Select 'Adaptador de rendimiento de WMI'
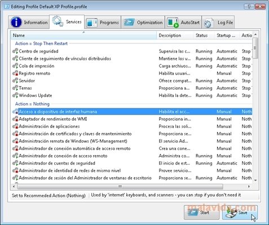This screenshot has height=225, width=269. pyautogui.click(x=53, y=119)
